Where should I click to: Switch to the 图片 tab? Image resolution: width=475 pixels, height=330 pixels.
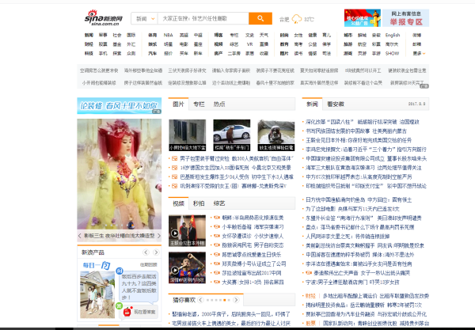click(178, 104)
